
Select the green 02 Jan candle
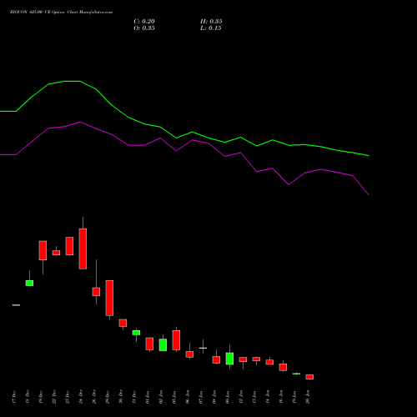point(163,344)
